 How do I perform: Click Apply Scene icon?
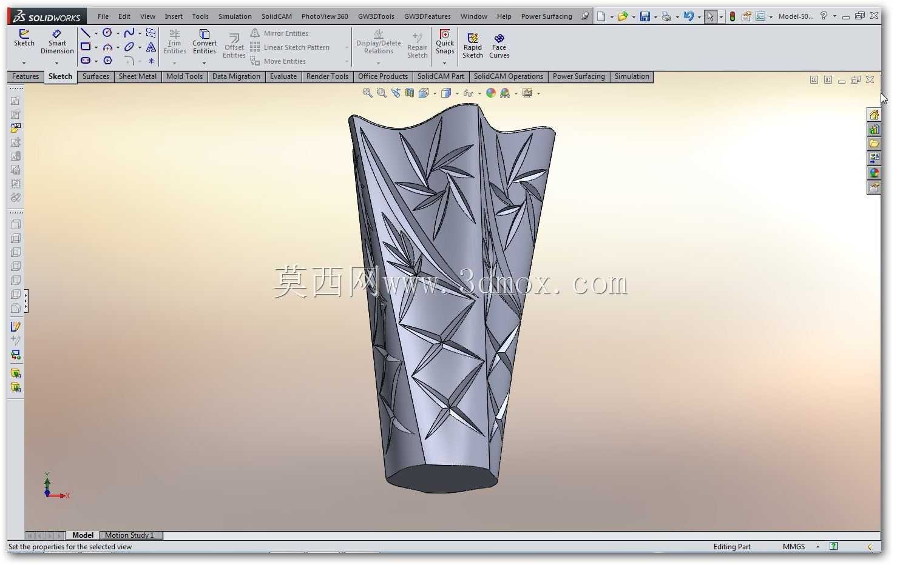(505, 93)
